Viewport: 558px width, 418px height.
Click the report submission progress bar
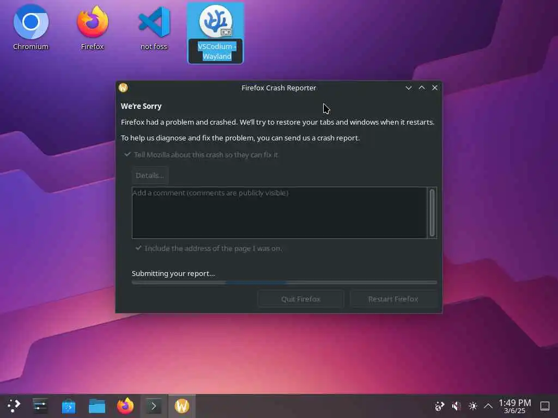click(284, 282)
